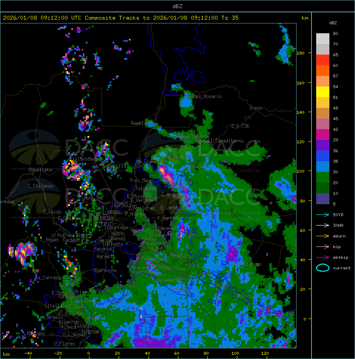Click the yellow eburn arrow in legend
The width and height of the screenshot is (355, 359).
click(x=323, y=236)
